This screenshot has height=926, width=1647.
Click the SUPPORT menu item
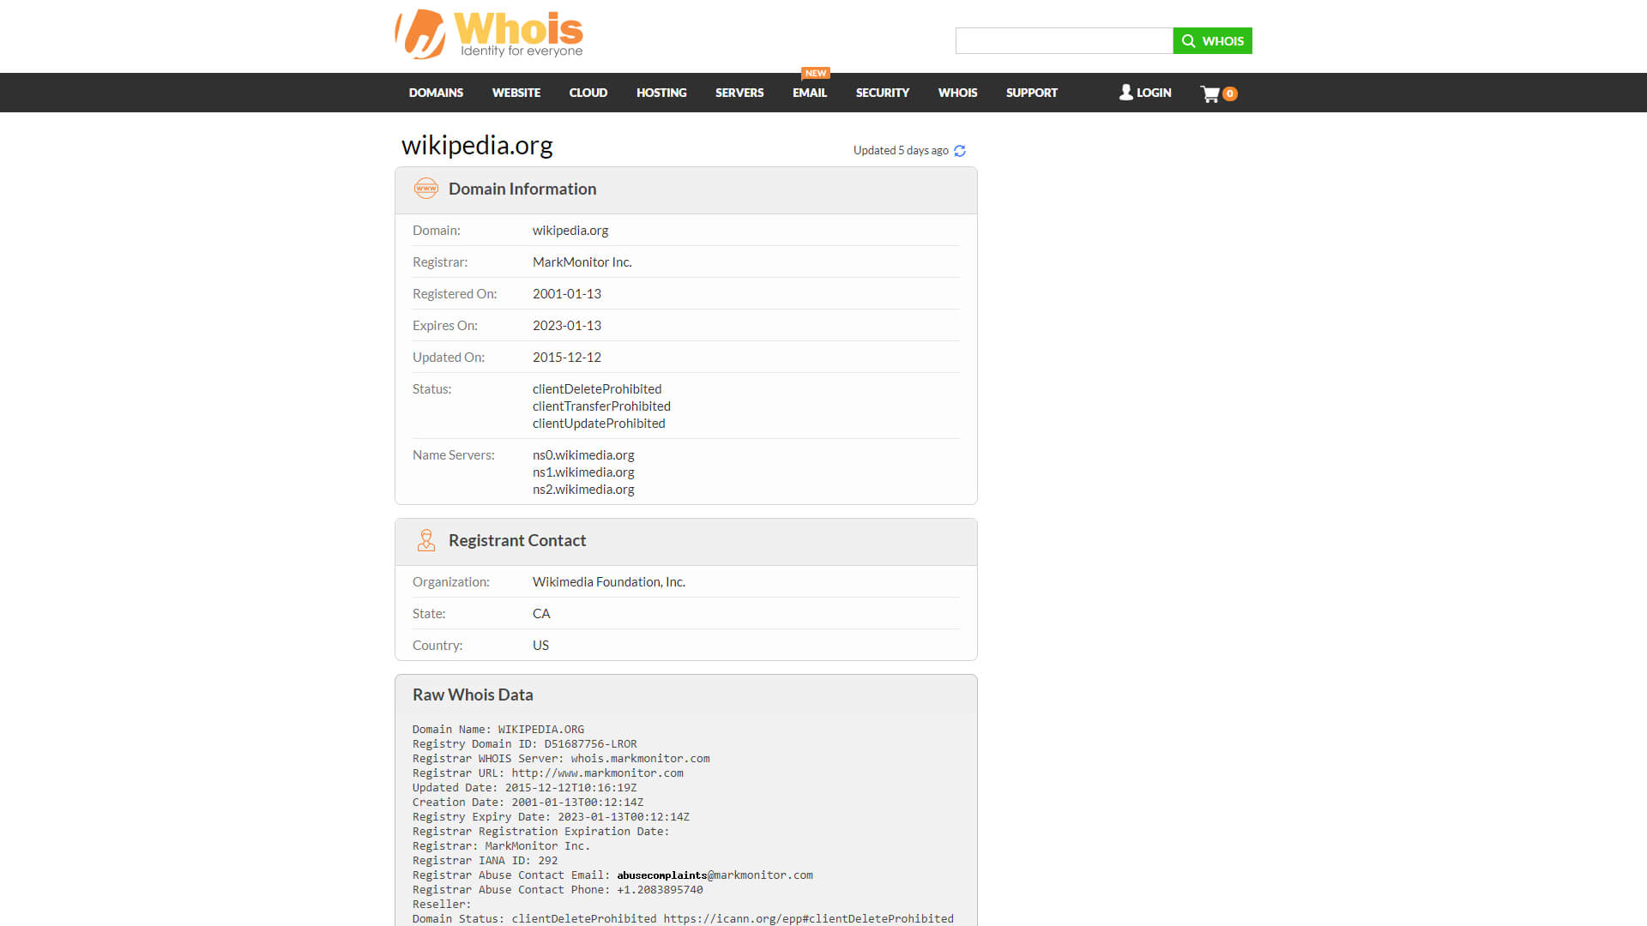click(x=1032, y=92)
